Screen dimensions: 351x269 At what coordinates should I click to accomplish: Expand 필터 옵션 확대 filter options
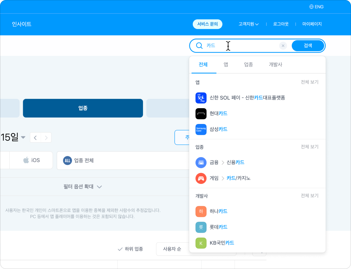tap(82, 187)
